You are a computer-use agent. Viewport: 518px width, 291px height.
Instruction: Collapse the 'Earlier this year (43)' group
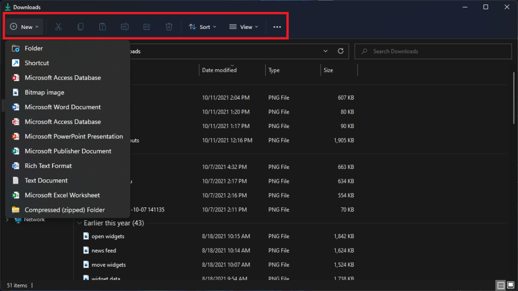(x=80, y=223)
